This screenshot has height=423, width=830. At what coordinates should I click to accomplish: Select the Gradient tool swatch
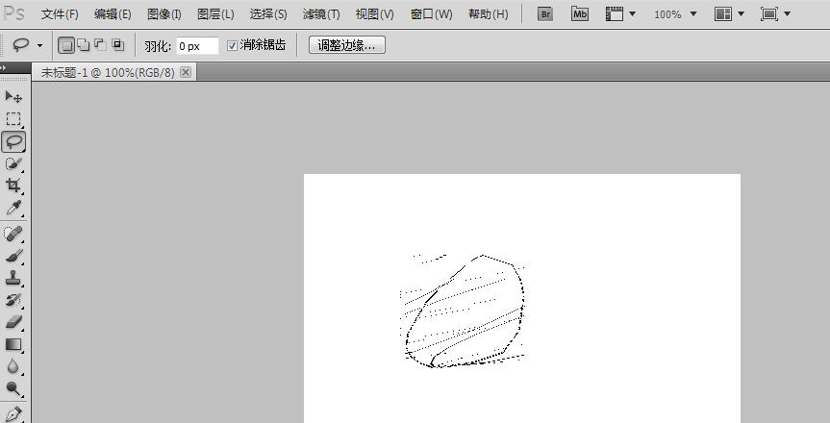point(13,344)
